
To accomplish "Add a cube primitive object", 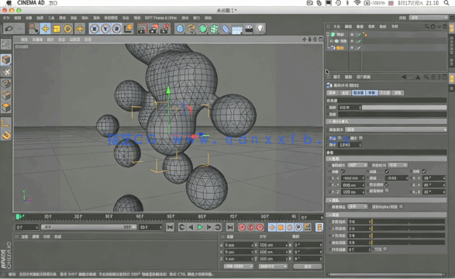I will (x=180, y=29).
